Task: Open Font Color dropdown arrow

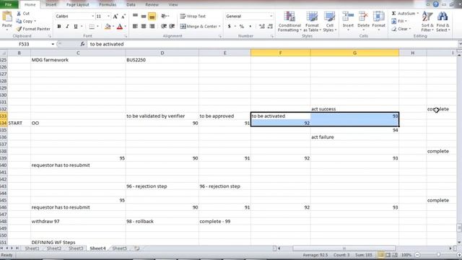Action: pyautogui.click(x=126, y=27)
